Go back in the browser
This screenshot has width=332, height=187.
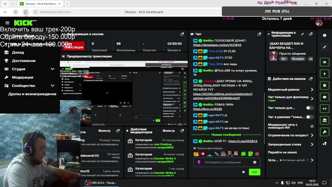[x=5, y=12]
